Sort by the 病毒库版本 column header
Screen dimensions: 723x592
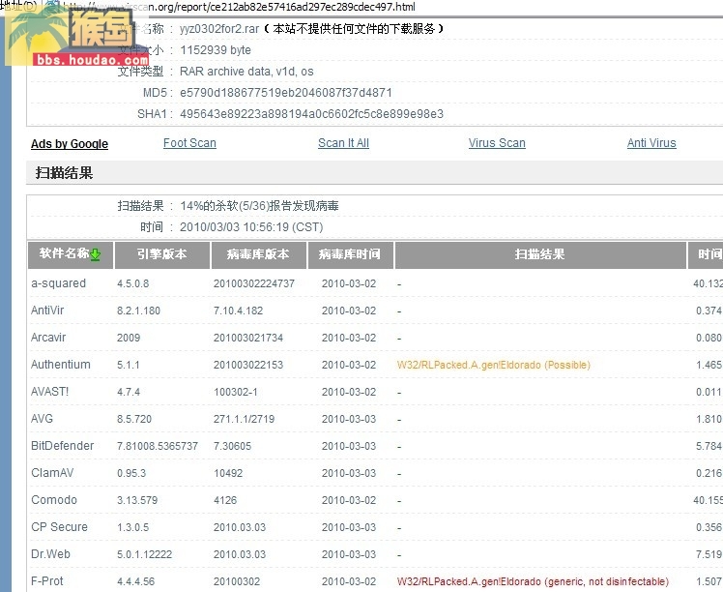[x=259, y=254]
